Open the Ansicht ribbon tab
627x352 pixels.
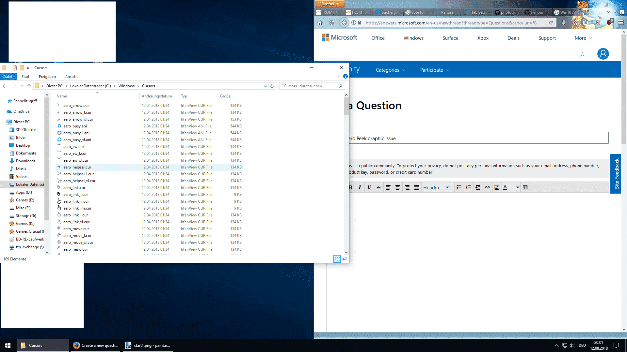(72, 77)
